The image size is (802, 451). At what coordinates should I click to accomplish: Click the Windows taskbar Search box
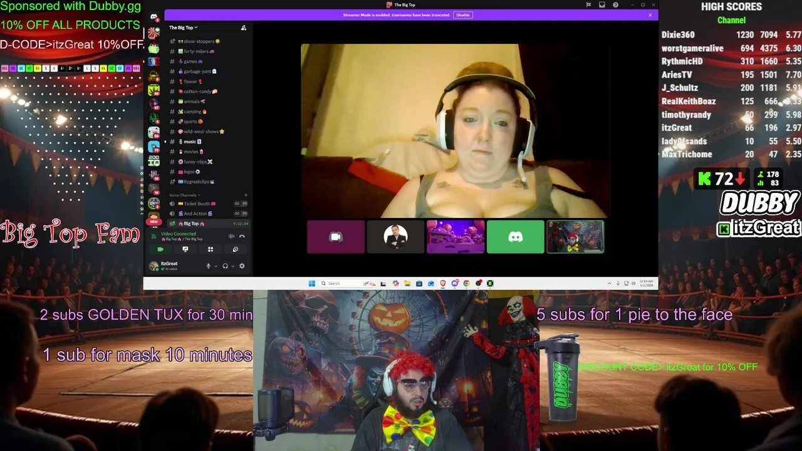[347, 283]
